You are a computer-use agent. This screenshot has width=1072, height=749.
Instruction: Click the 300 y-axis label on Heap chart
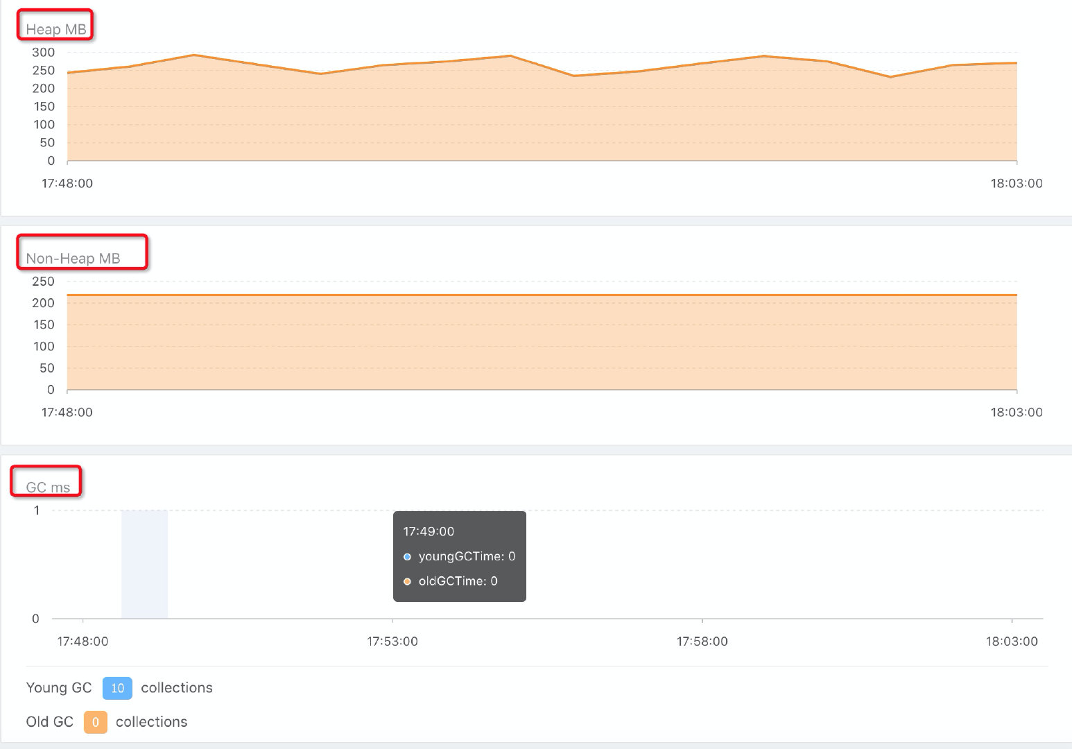43,53
